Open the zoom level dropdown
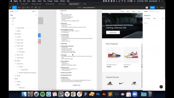Screen dimensions: 174x98 [x=162, y=8]
